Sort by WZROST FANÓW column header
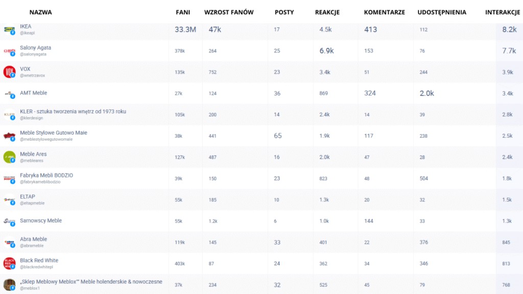 229,12
